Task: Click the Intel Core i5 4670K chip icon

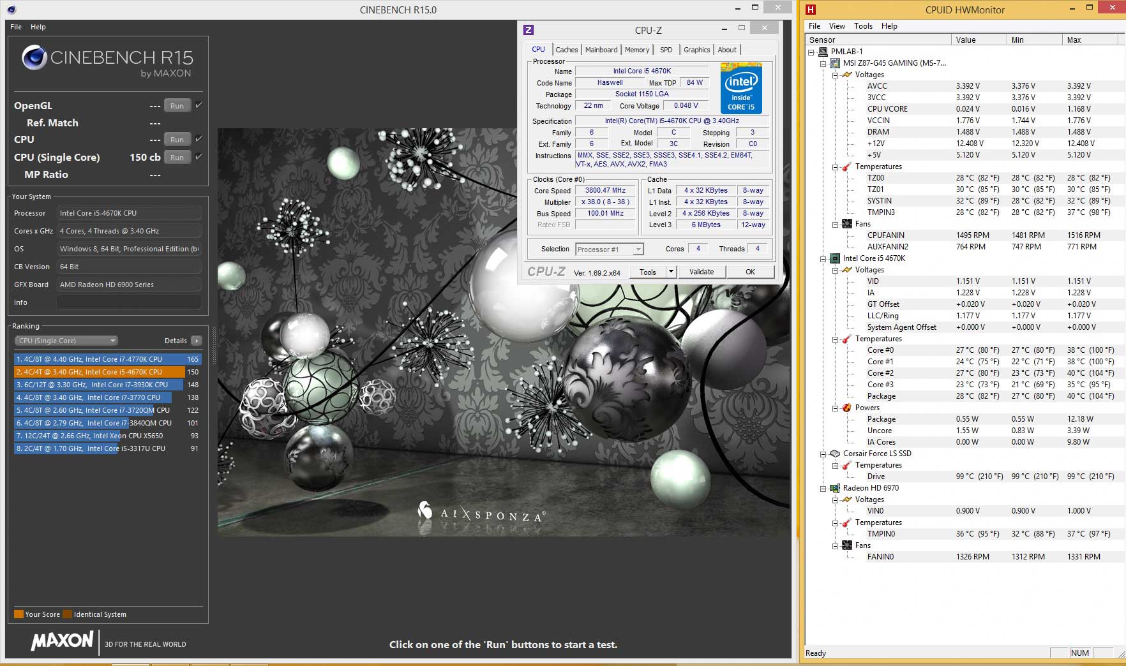Action: click(x=835, y=258)
